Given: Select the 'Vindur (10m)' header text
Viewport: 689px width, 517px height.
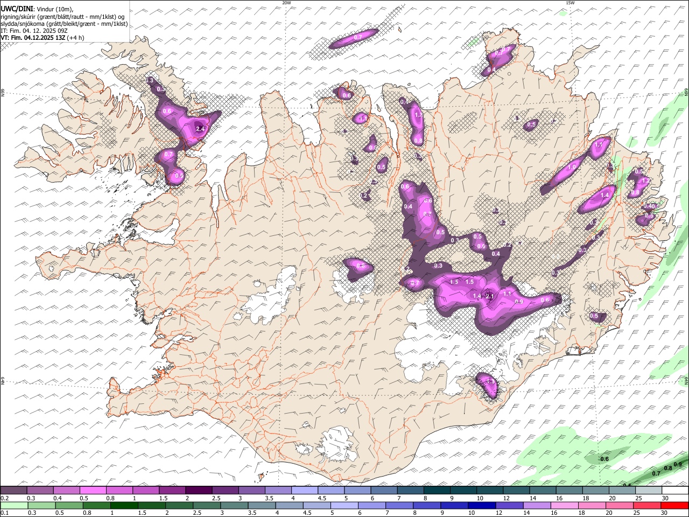Looking at the screenshot, I should 55,9.
